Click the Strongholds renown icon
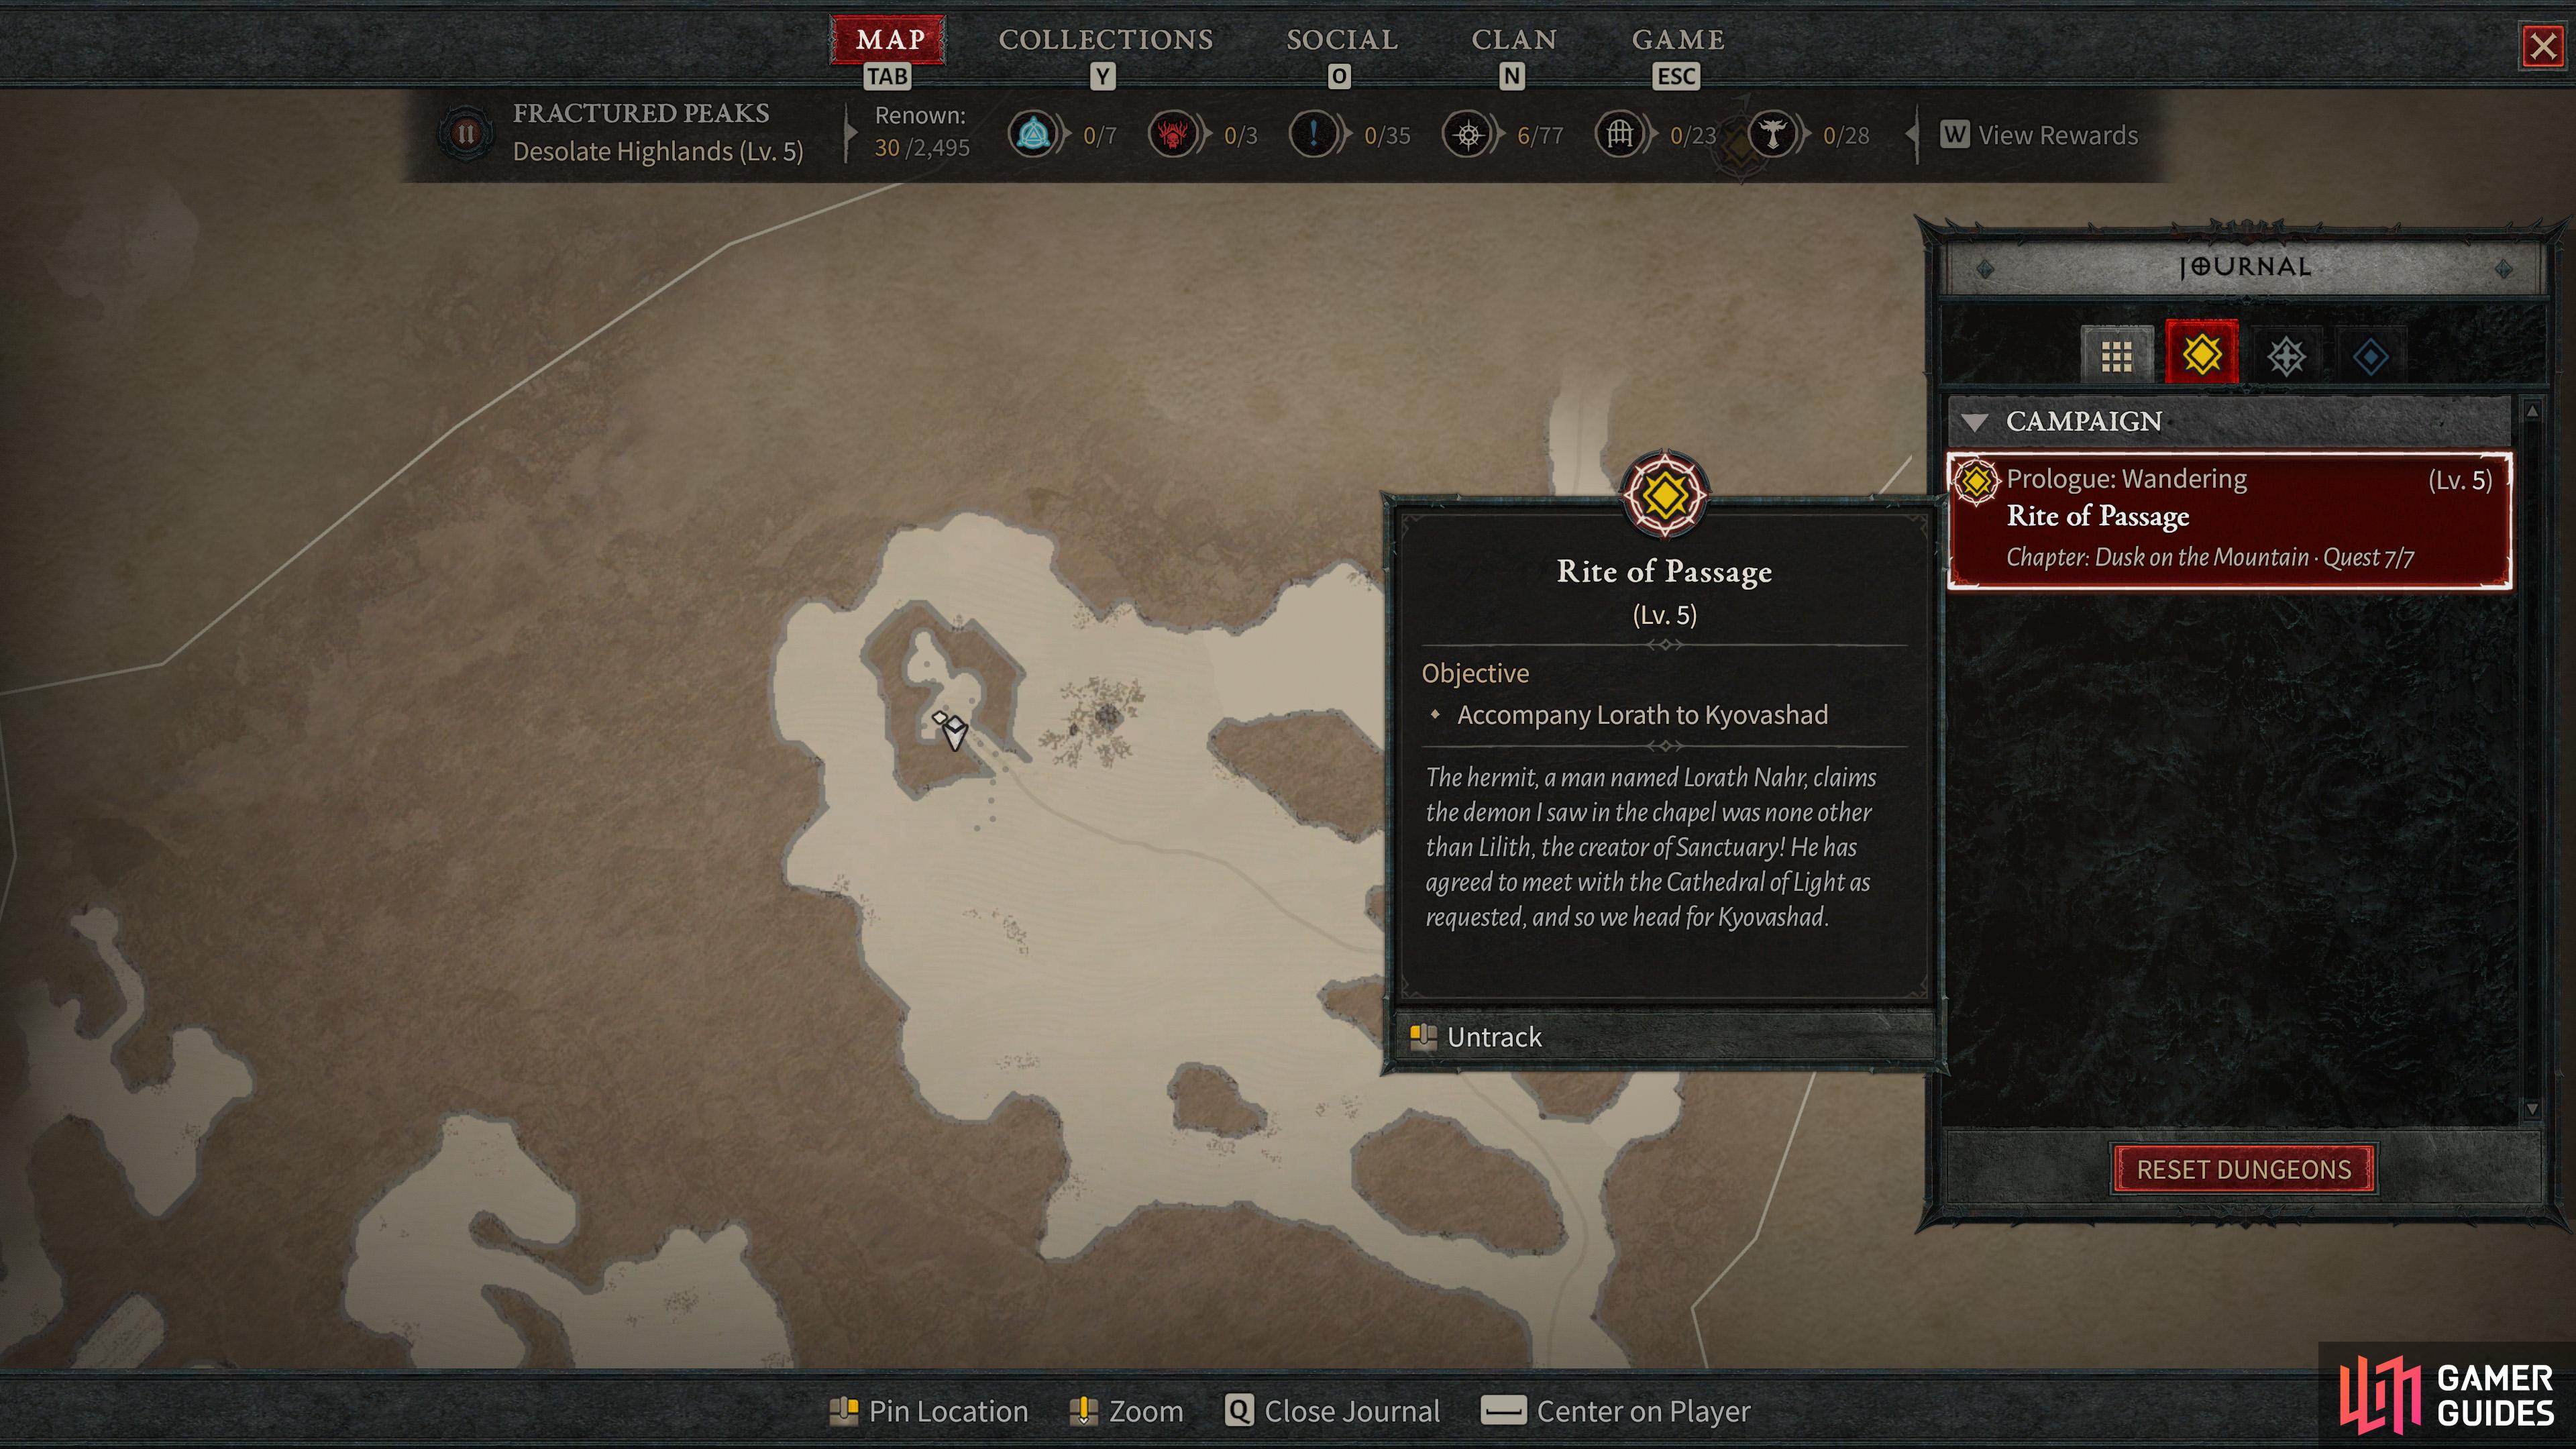 (x=1173, y=134)
